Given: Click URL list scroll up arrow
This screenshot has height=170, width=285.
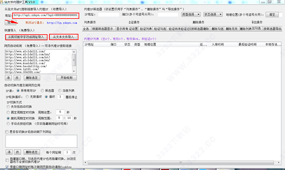Looking at the screenshot, I should pos(74,52).
